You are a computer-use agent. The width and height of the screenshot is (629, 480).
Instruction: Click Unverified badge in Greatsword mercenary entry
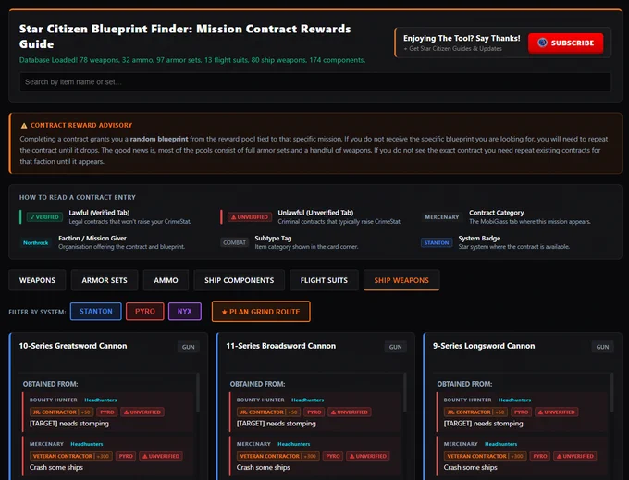click(161, 456)
